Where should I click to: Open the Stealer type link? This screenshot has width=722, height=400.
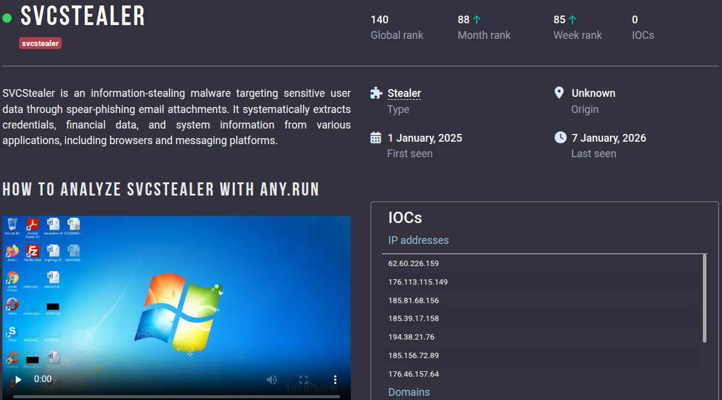tap(404, 93)
